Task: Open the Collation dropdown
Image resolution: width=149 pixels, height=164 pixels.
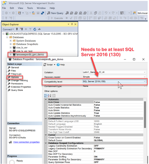Action: click(145, 72)
